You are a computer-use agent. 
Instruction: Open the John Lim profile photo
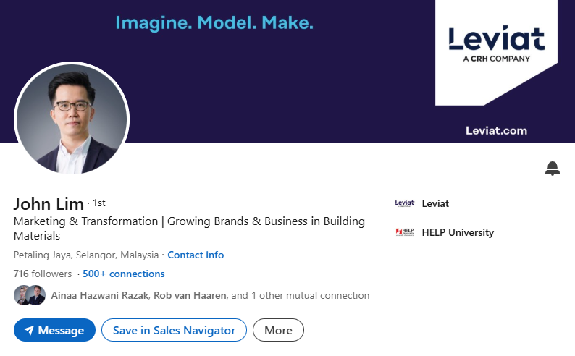point(72,119)
